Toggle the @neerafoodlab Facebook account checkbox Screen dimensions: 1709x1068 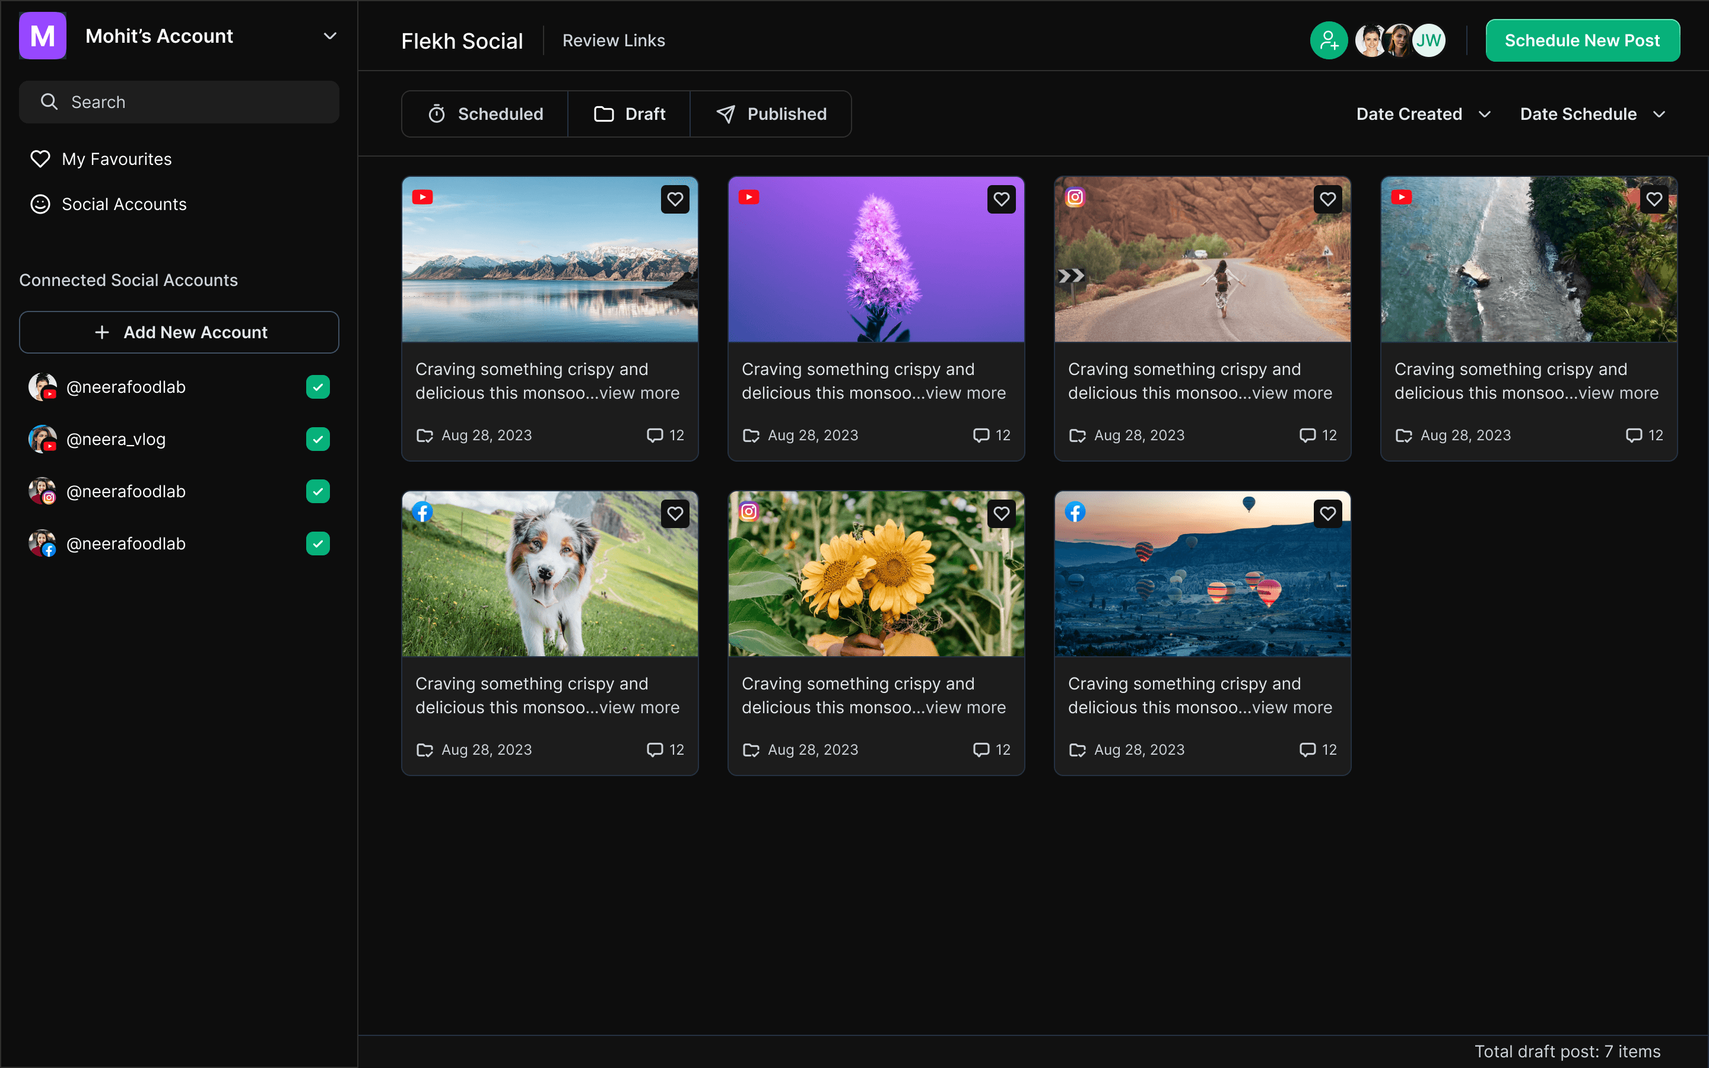point(318,544)
